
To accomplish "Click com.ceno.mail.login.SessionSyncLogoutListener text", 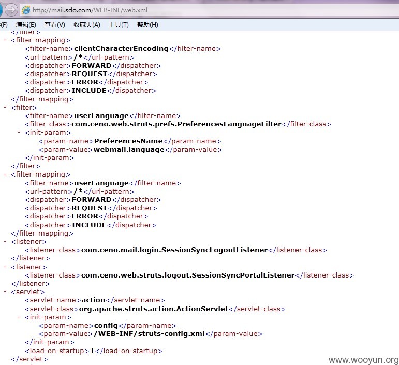I will tap(174, 250).
